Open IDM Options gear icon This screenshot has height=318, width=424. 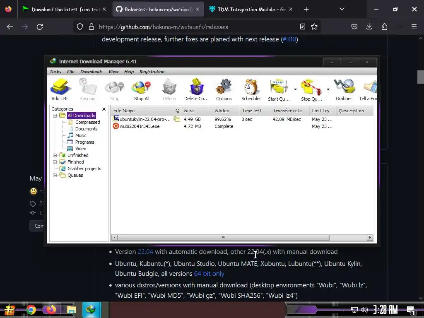(224, 89)
